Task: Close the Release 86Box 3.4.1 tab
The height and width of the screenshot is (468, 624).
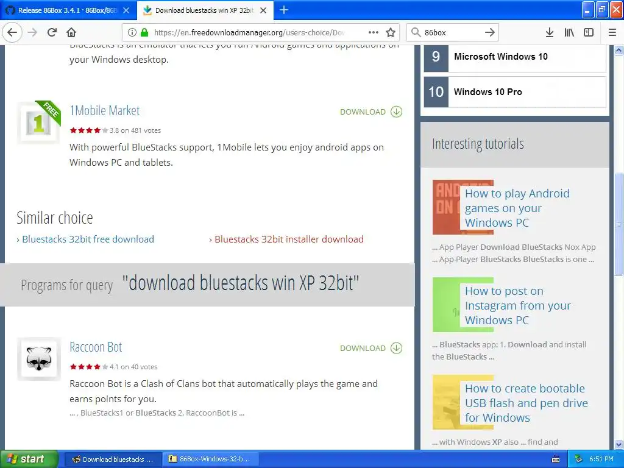Action: click(x=126, y=10)
